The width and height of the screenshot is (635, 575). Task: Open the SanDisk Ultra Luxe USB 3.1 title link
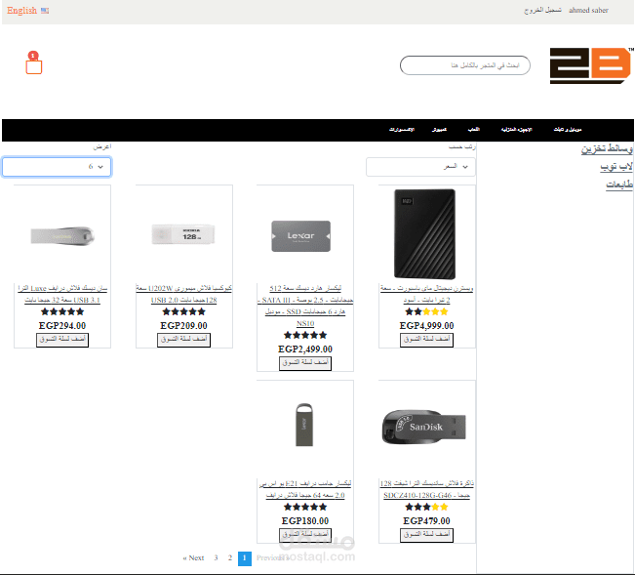[x=62, y=294]
